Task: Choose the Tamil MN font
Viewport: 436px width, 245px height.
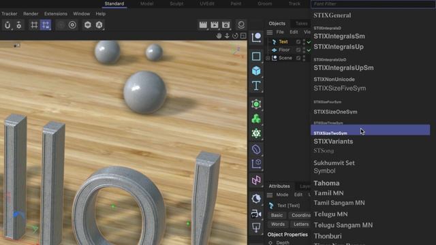Action: pos(328,193)
